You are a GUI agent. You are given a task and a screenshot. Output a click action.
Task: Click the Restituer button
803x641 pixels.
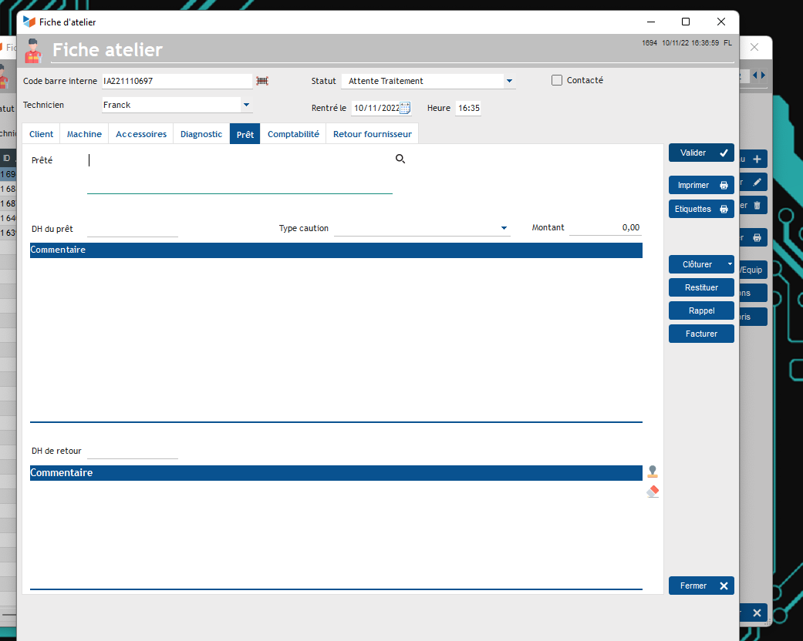pyautogui.click(x=701, y=287)
